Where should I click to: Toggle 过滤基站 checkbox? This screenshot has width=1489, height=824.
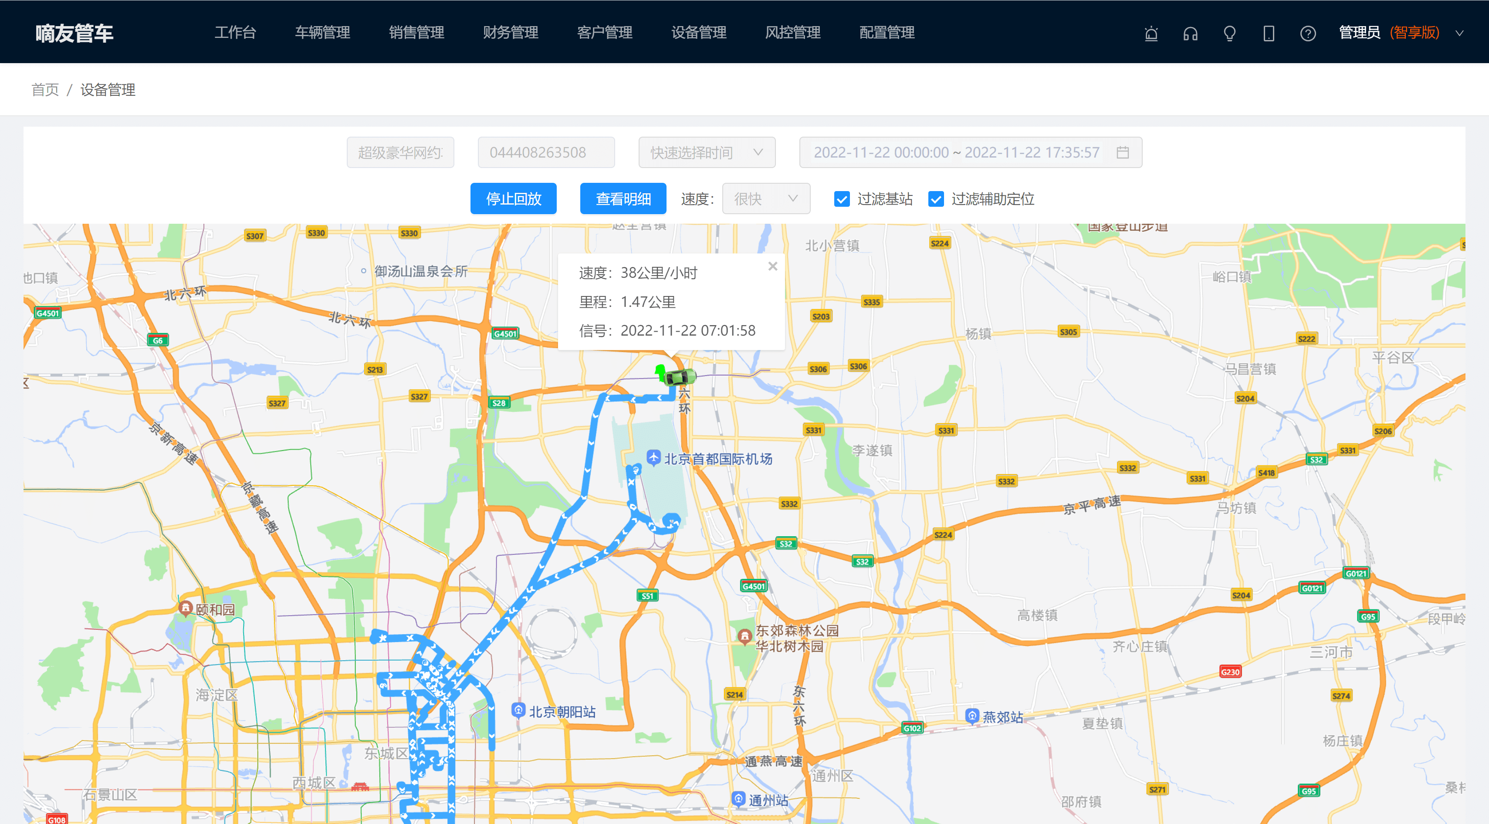(842, 199)
